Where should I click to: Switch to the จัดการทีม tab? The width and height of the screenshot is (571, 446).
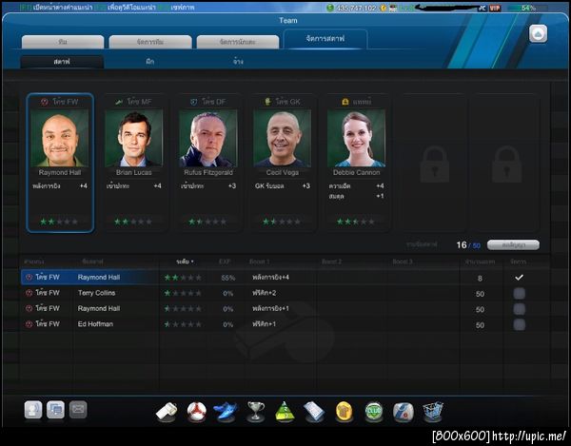click(x=150, y=42)
